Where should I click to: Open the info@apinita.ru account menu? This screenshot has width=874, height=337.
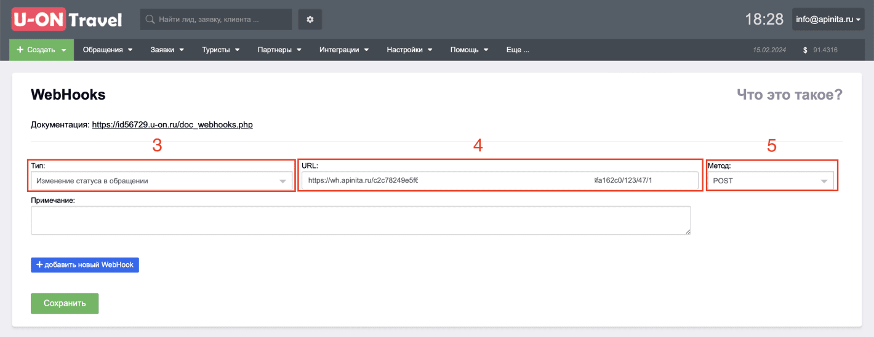click(x=828, y=20)
